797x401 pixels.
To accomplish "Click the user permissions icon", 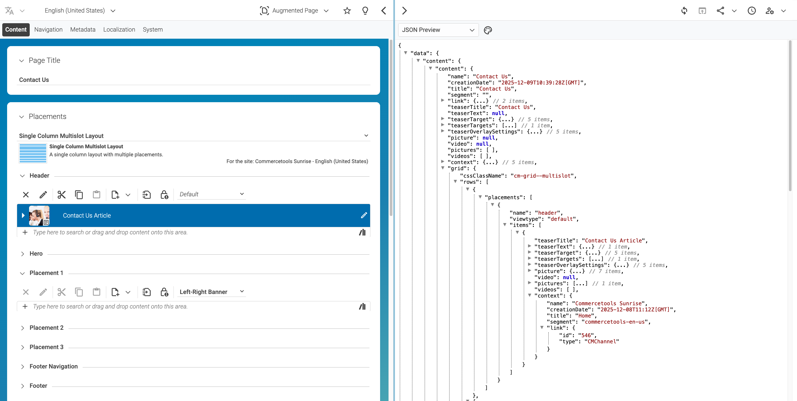I will pos(771,11).
